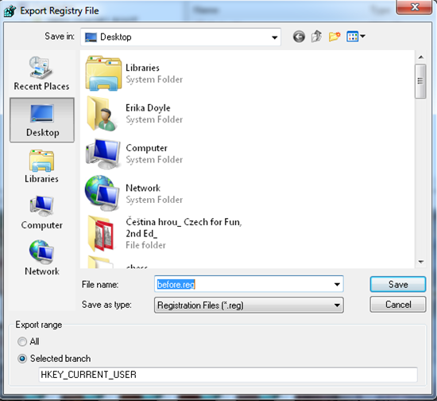
Task: Expand the File name dropdown arrow
Action: (x=337, y=284)
